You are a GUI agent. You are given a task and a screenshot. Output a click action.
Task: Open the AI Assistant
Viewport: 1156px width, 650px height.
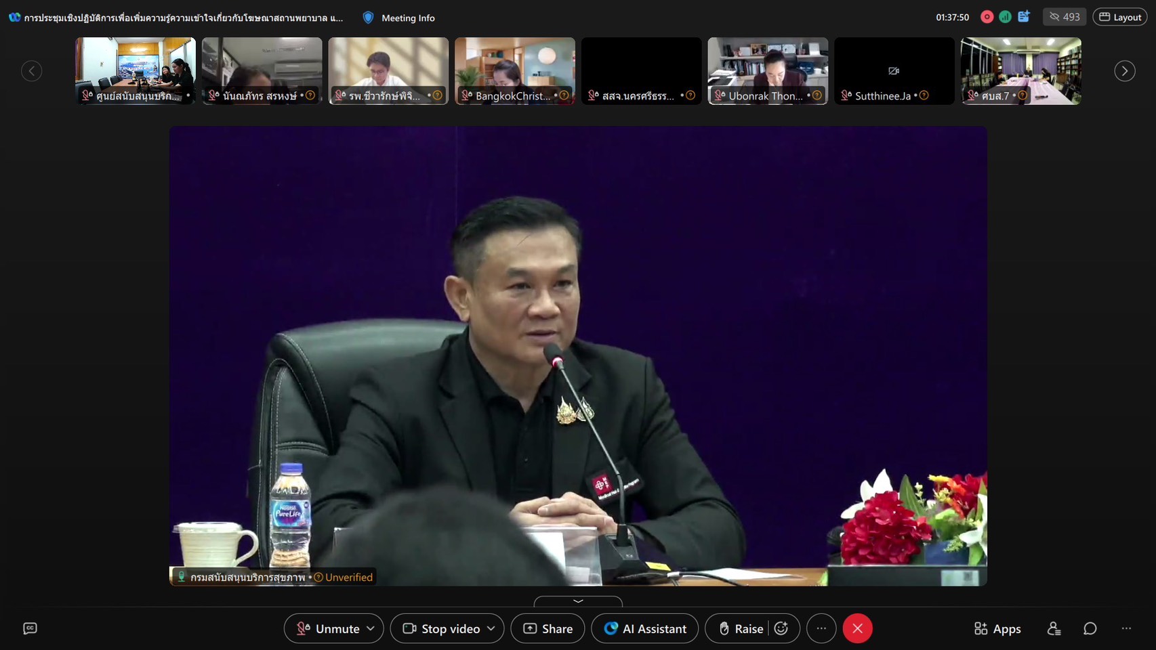tap(644, 628)
